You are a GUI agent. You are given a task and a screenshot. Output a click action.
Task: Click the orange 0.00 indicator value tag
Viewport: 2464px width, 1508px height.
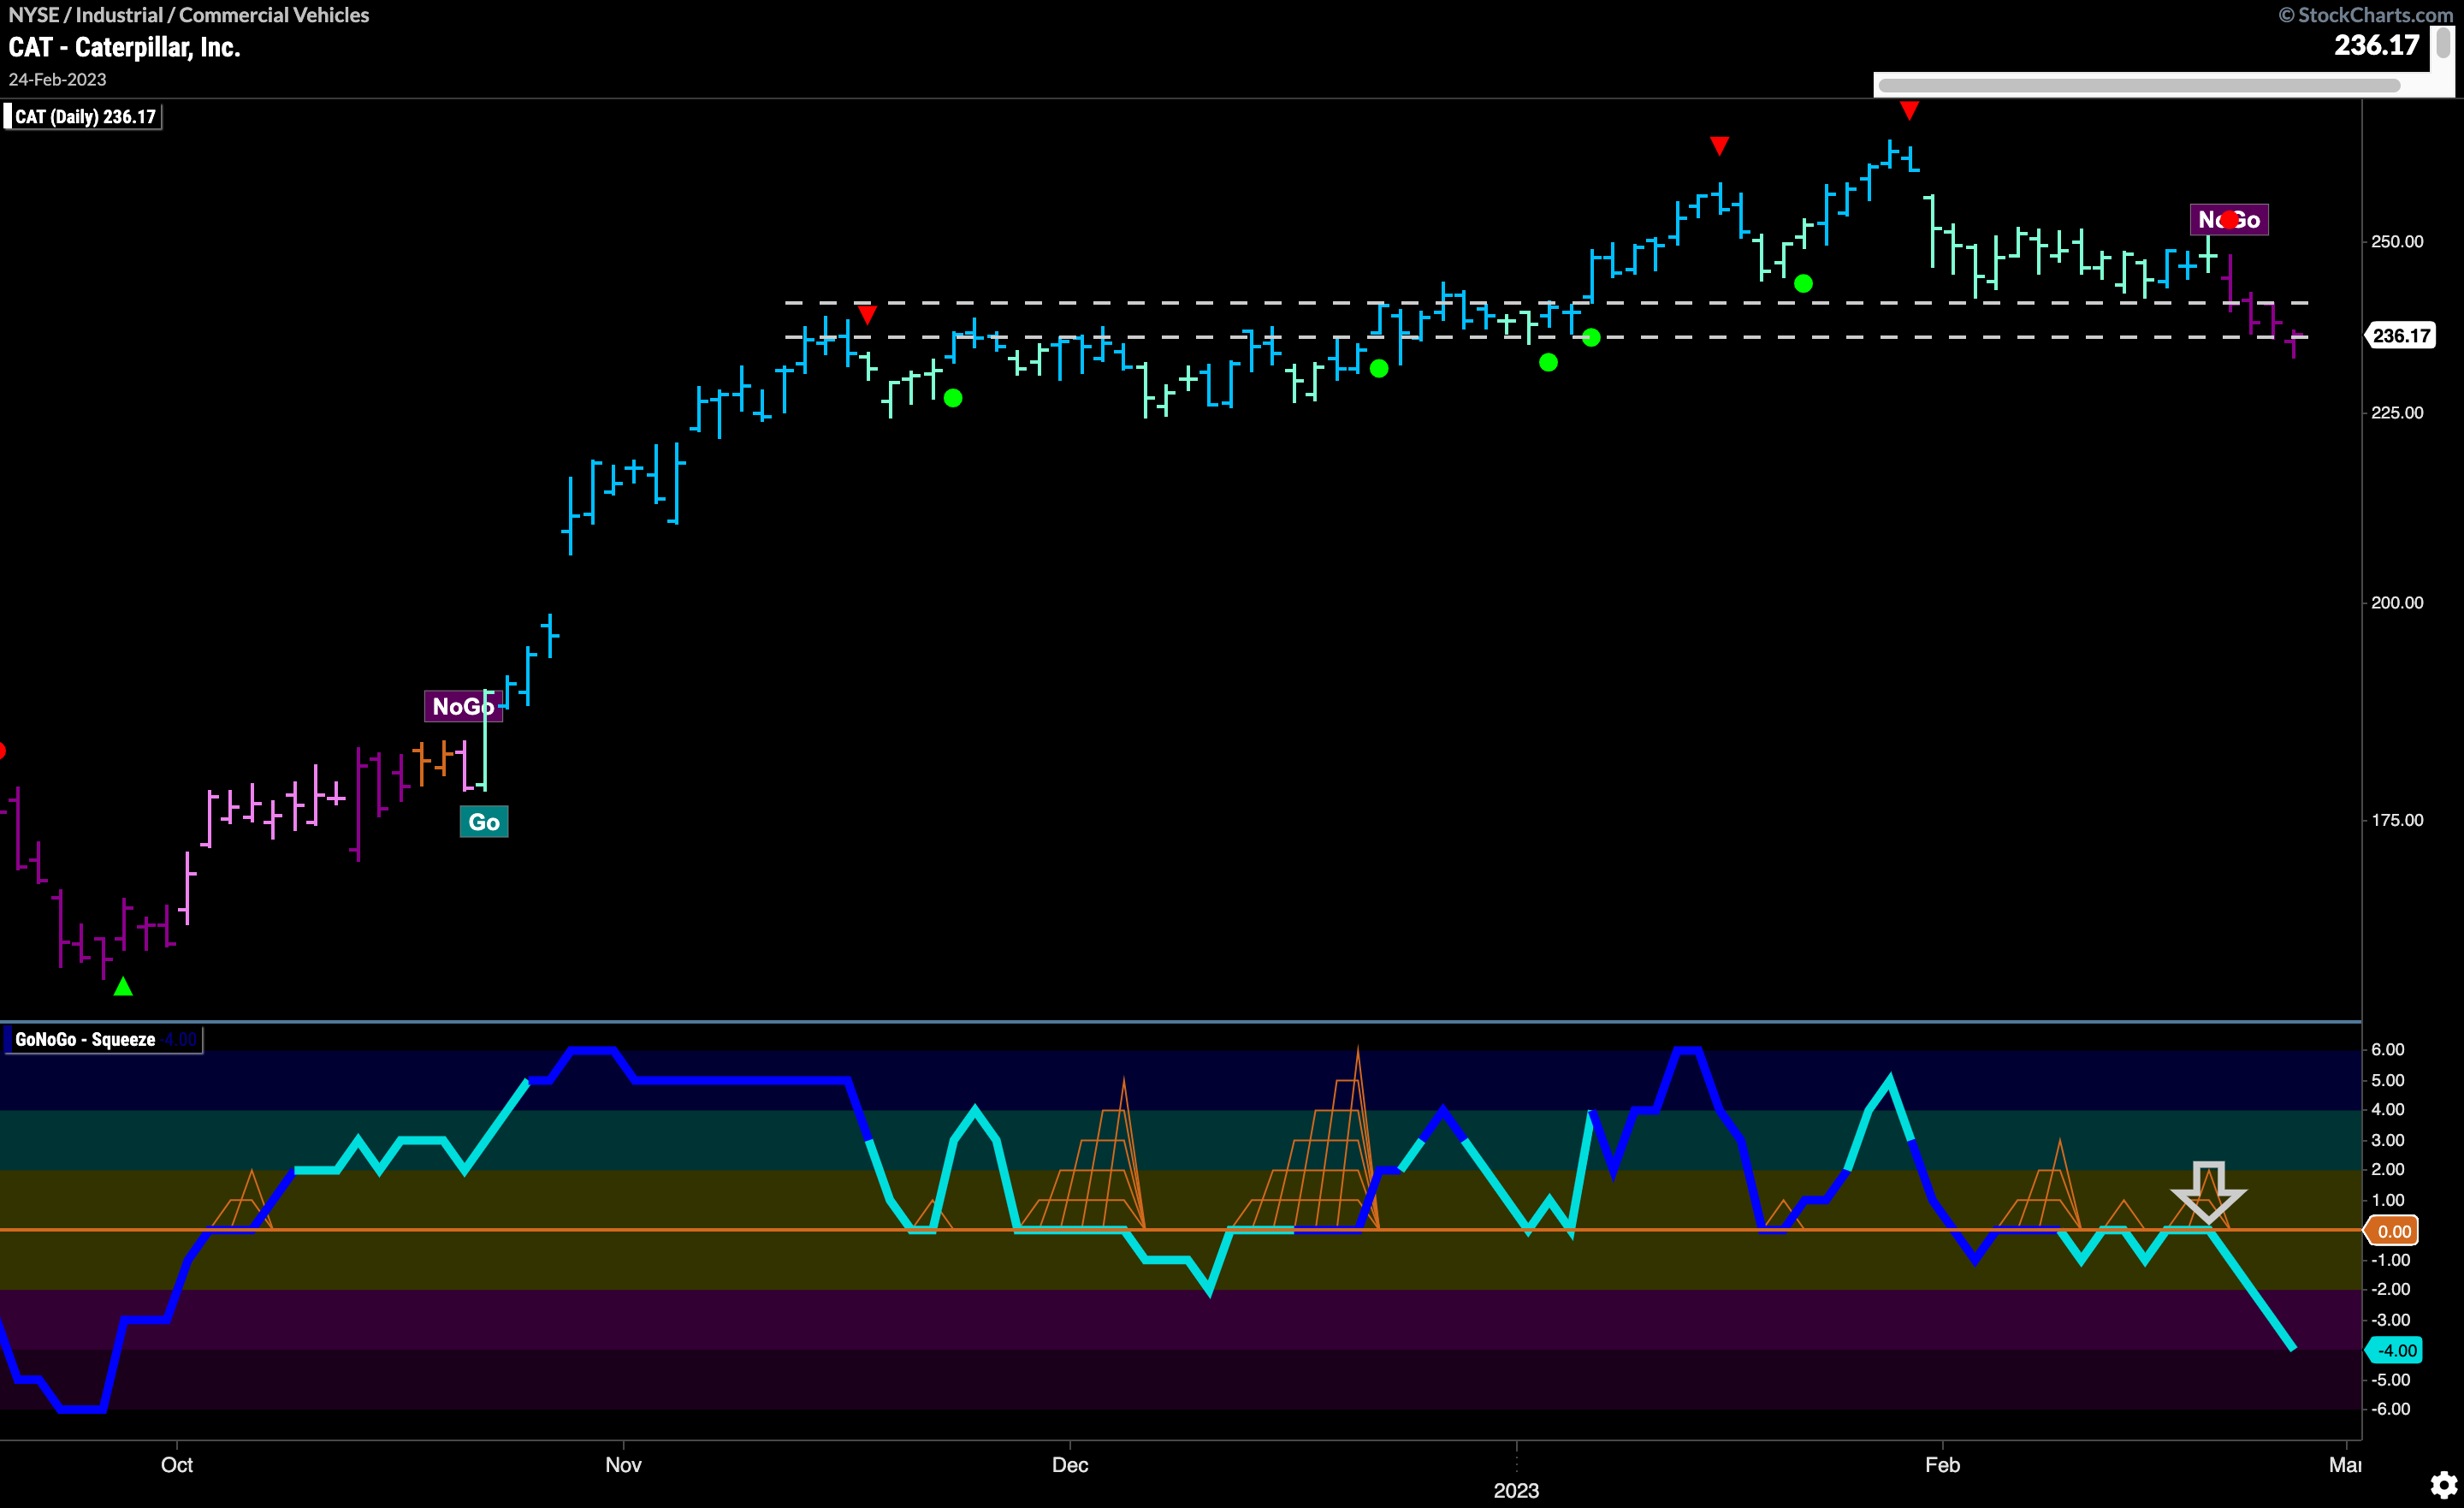[2392, 1231]
